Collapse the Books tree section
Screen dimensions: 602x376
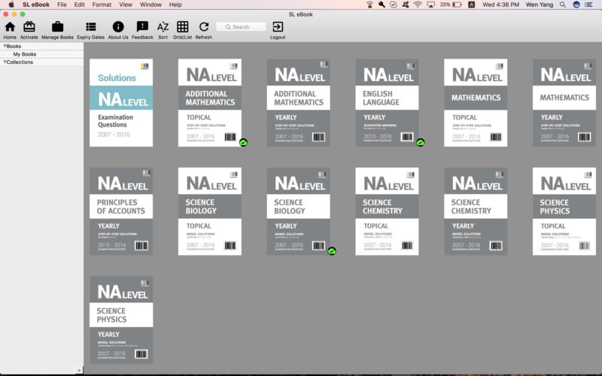(5, 46)
